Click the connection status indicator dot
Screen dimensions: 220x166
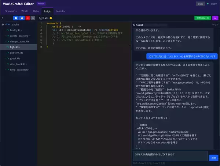point(208,4)
